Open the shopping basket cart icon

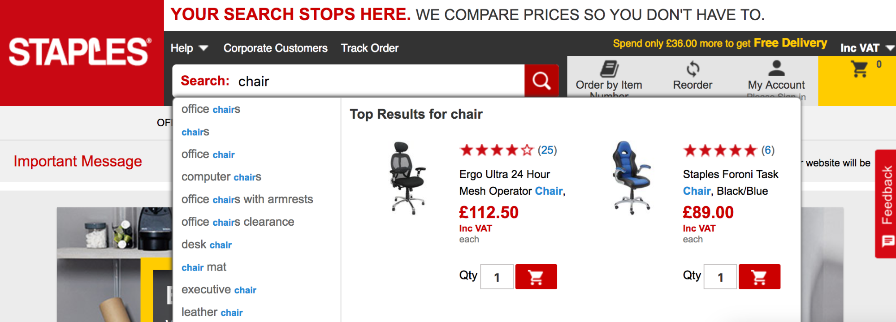860,69
